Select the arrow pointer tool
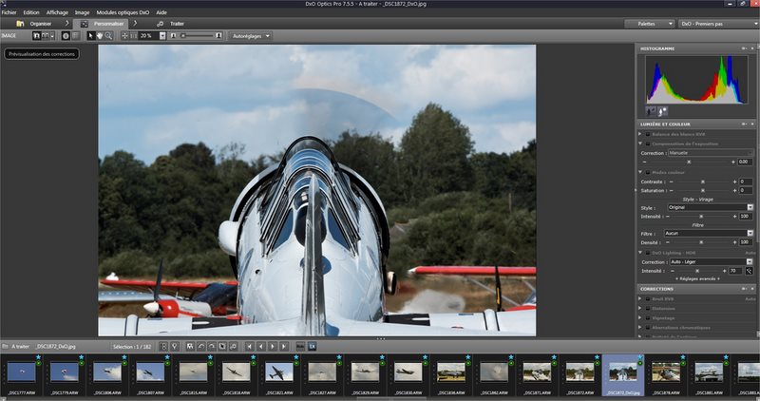 click(90, 36)
